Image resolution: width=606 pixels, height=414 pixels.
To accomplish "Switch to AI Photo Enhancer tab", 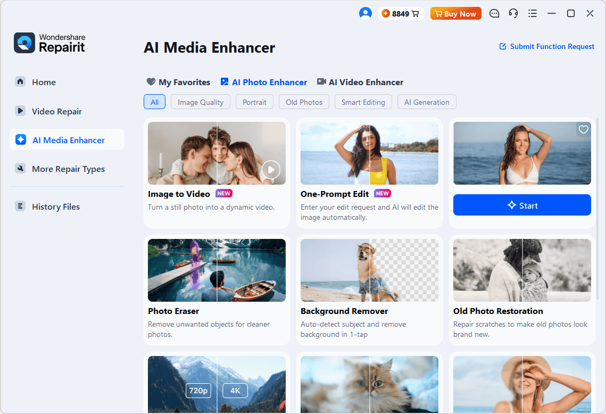I will pyautogui.click(x=263, y=82).
